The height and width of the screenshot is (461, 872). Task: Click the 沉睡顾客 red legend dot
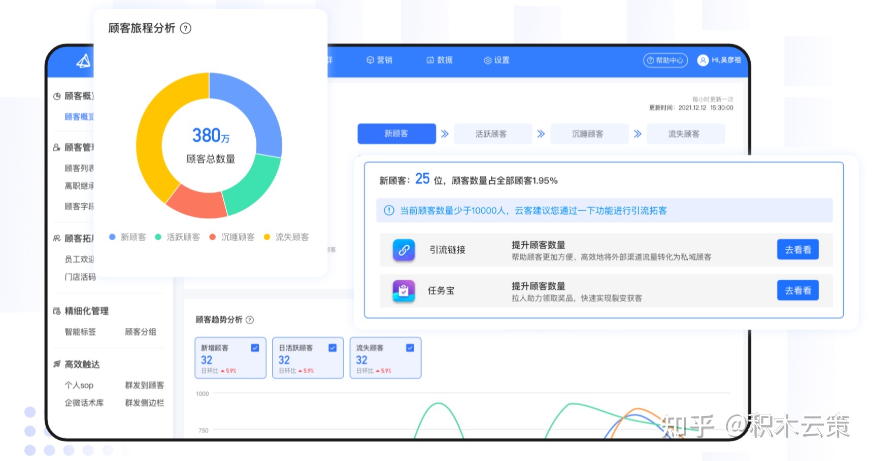coord(213,237)
